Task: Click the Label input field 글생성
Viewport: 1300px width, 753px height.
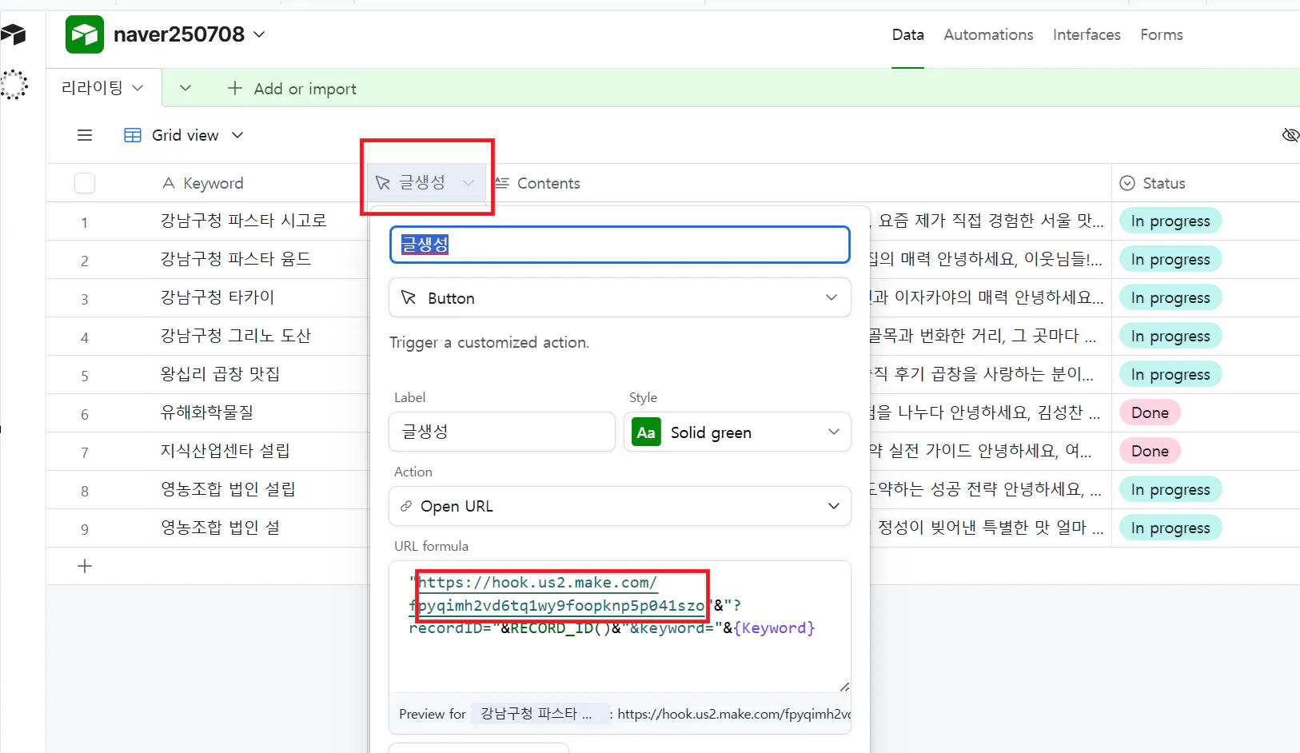Action: tap(502, 432)
